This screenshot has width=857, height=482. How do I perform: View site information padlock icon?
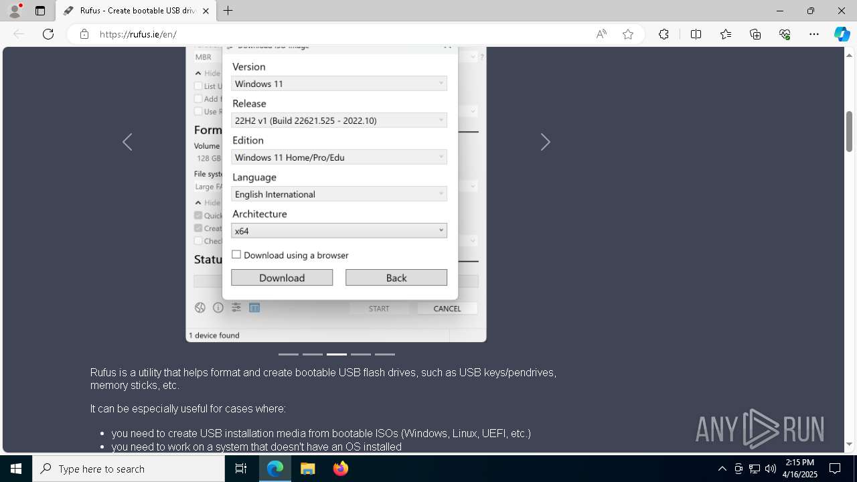click(84, 34)
